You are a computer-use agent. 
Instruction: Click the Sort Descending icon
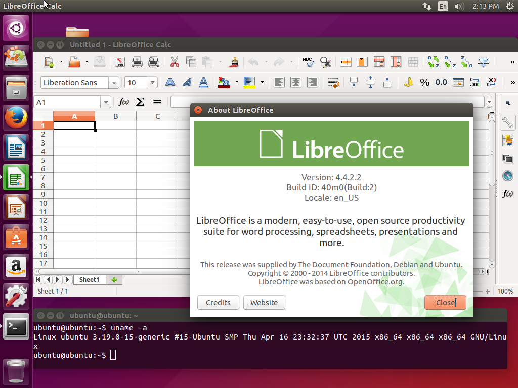[467, 62]
